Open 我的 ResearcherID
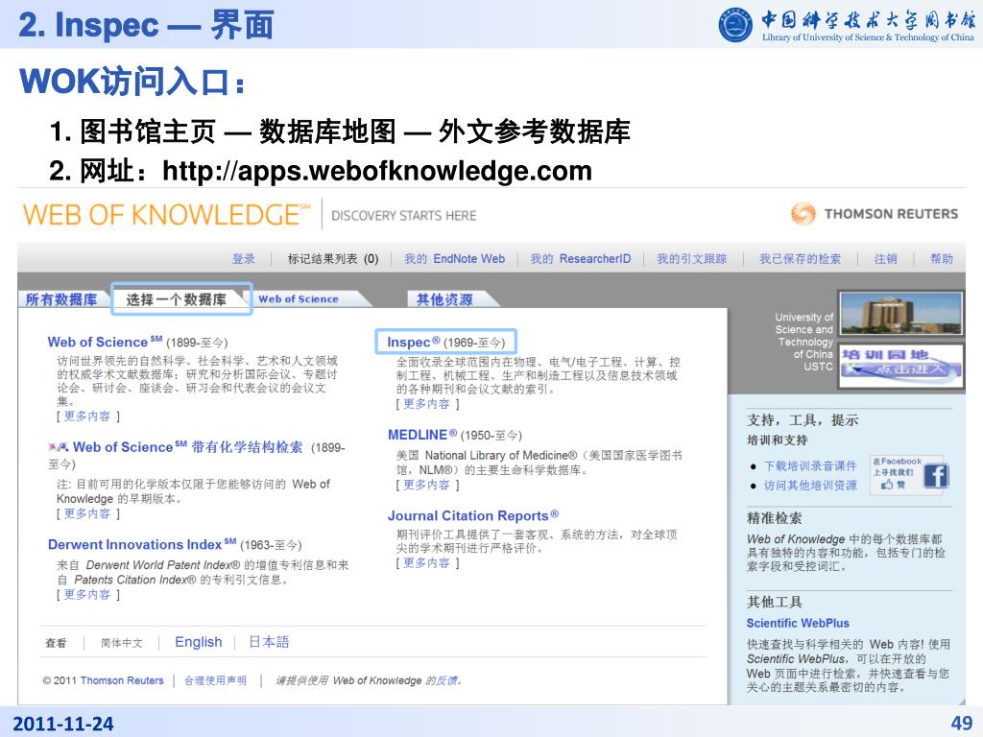The height and width of the screenshot is (737, 983). pos(581,259)
